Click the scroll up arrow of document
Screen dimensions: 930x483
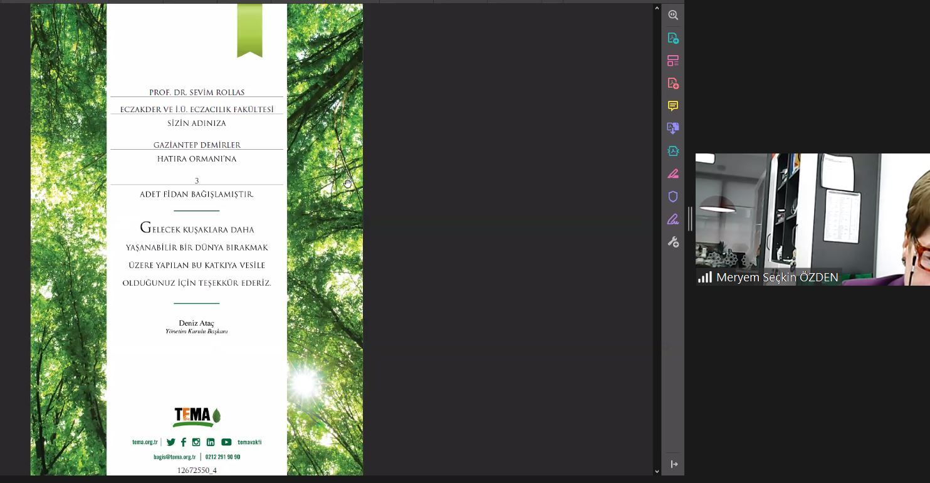click(x=657, y=9)
